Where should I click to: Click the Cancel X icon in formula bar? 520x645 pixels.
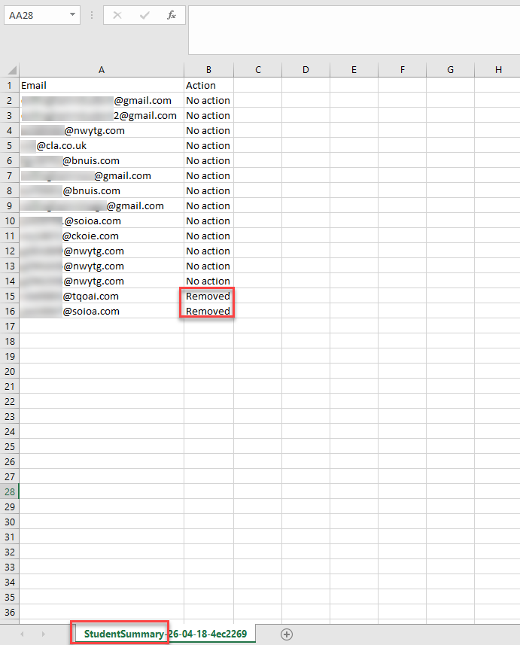[x=117, y=15]
